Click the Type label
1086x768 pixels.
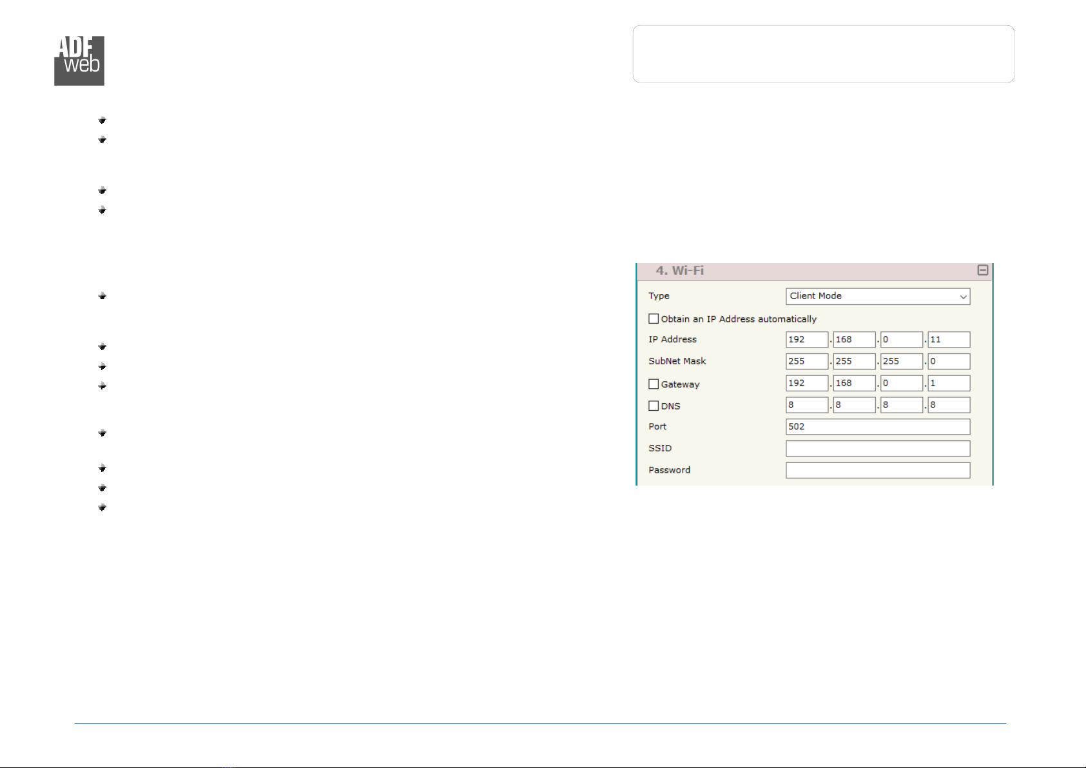click(x=659, y=296)
